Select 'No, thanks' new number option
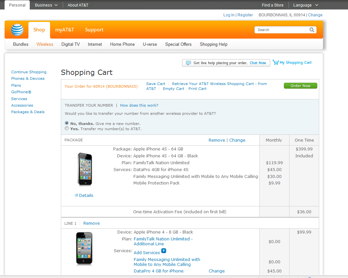The width and height of the screenshot is (348, 278). [67, 123]
